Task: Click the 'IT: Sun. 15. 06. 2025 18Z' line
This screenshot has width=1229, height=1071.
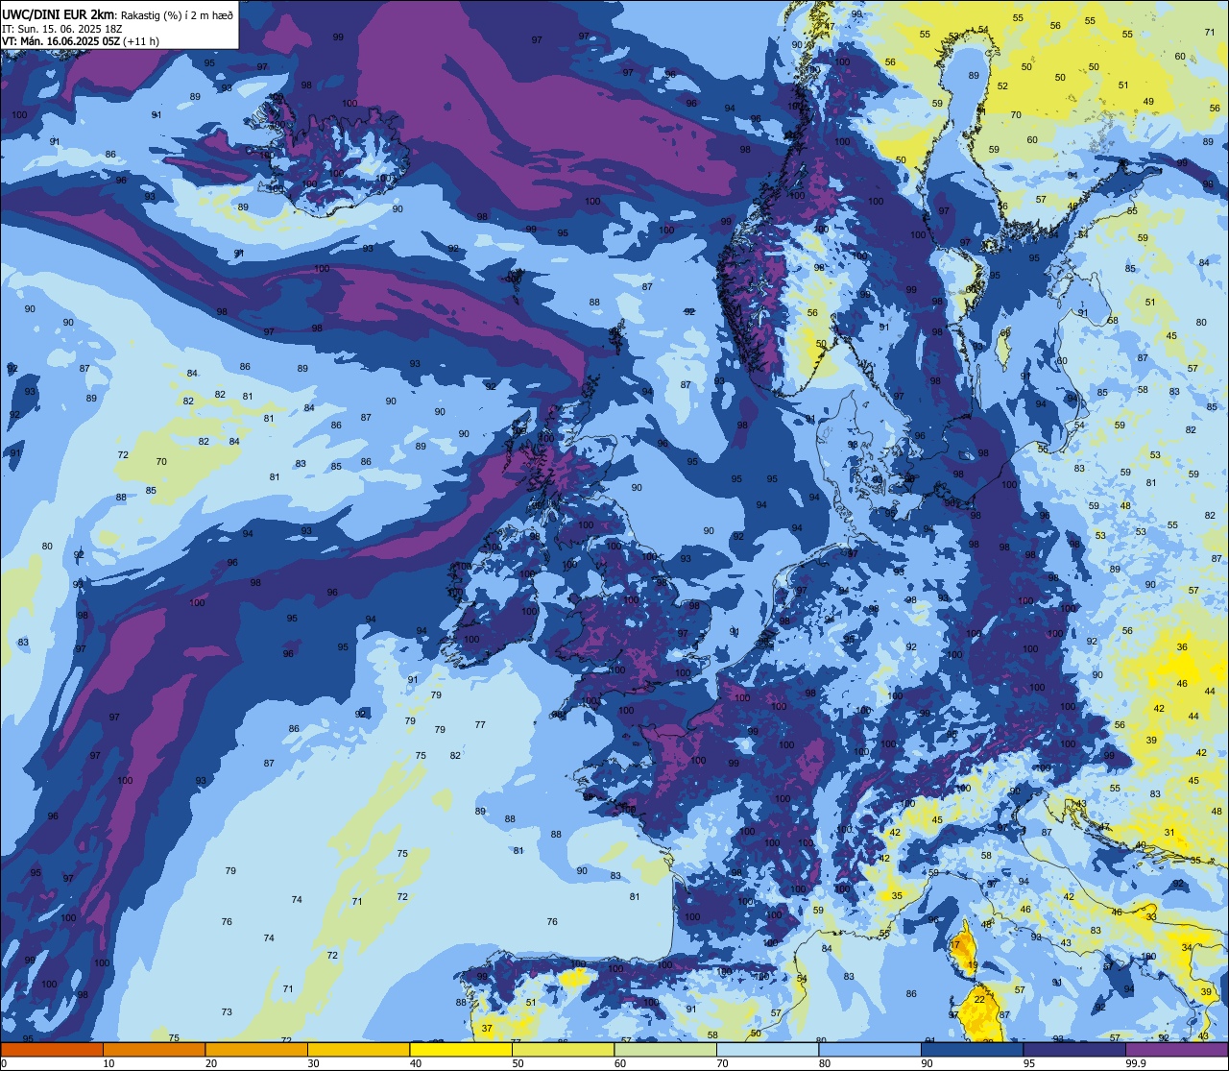Action: (62, 28)
